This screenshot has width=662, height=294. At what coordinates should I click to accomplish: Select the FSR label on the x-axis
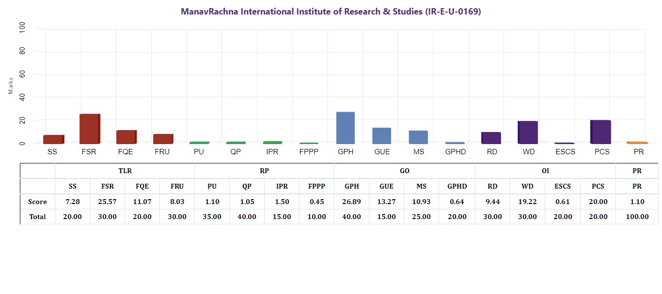point(89,152)
